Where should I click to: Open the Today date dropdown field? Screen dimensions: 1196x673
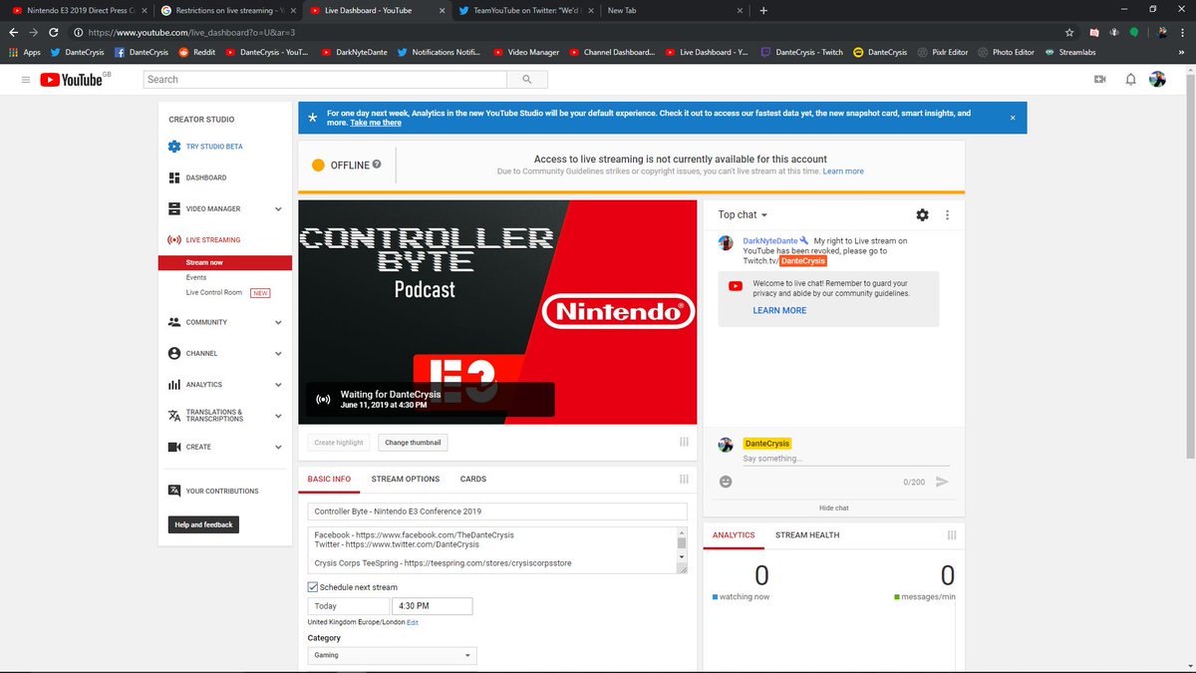click(x=348, y=606)
